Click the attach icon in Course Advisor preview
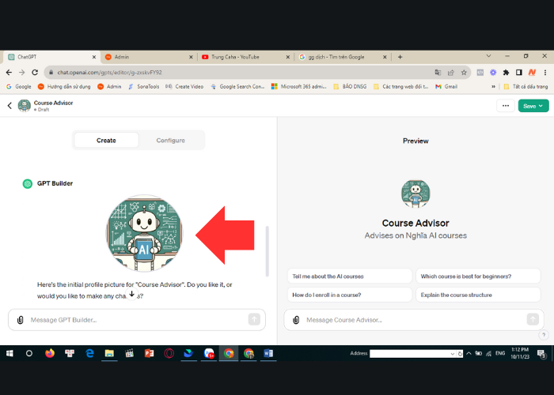This screenshot has width=554, height=395. point(295,319)
